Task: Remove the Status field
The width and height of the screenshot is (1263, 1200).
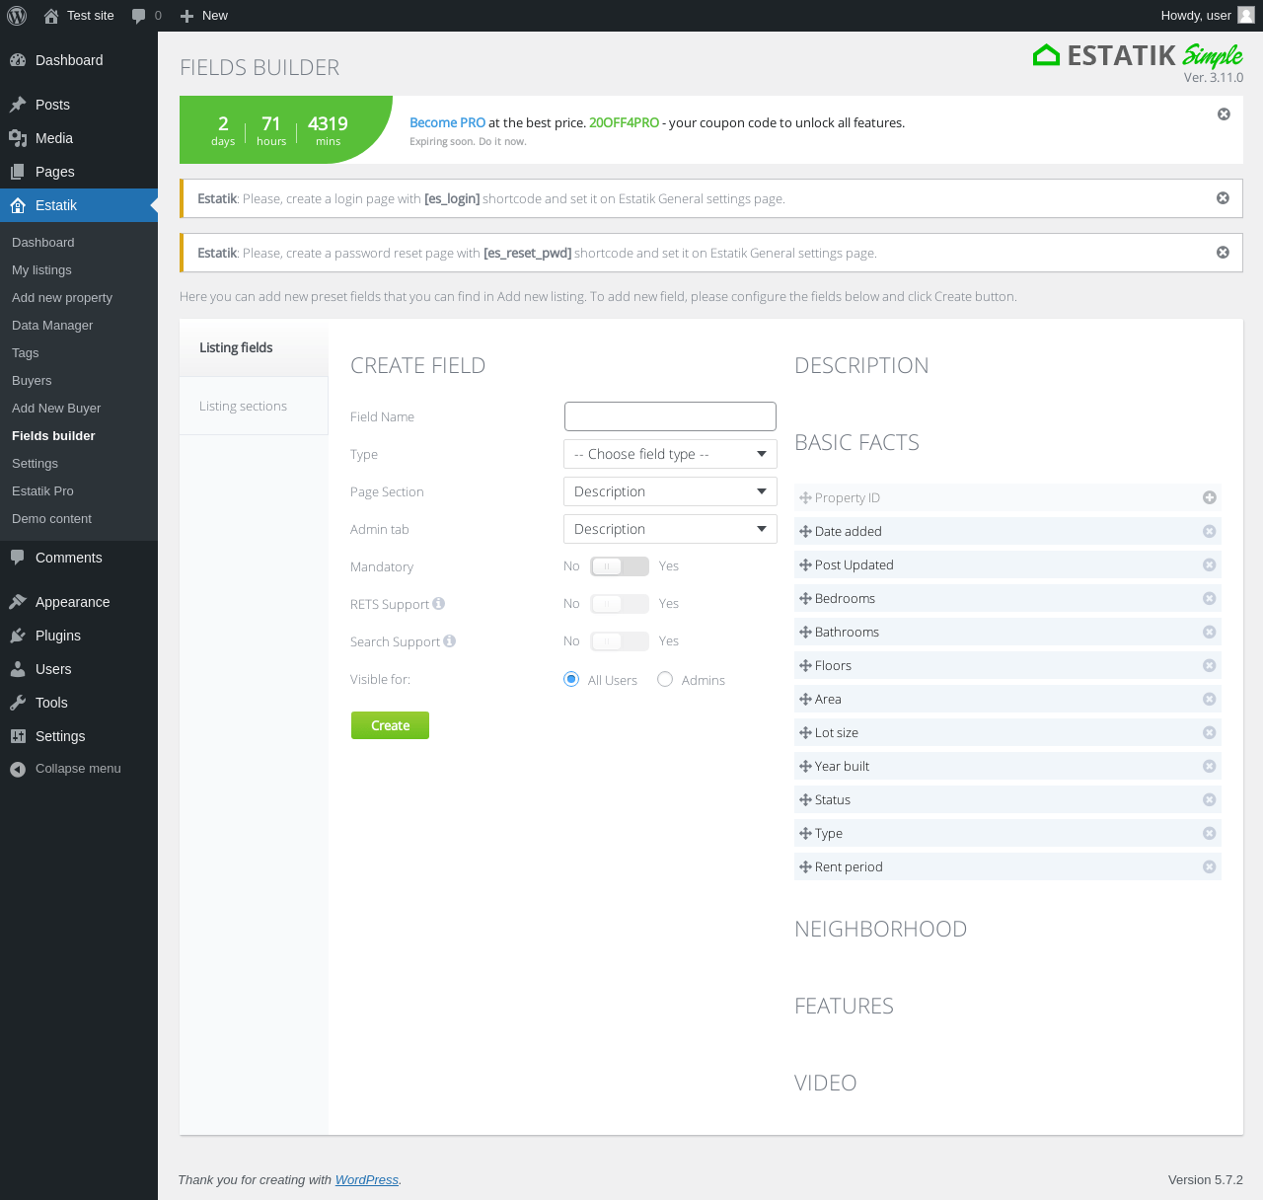Action: click(1210, 800)
